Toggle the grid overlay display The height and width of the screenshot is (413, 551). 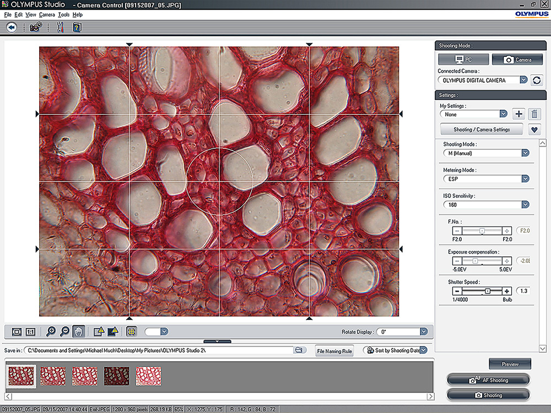[131, 331]
